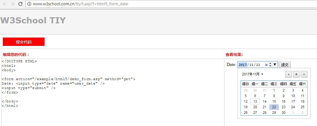Clear the date with the X icon
Image resolution: width=317 pixels, height=126 pixels.
266,65
